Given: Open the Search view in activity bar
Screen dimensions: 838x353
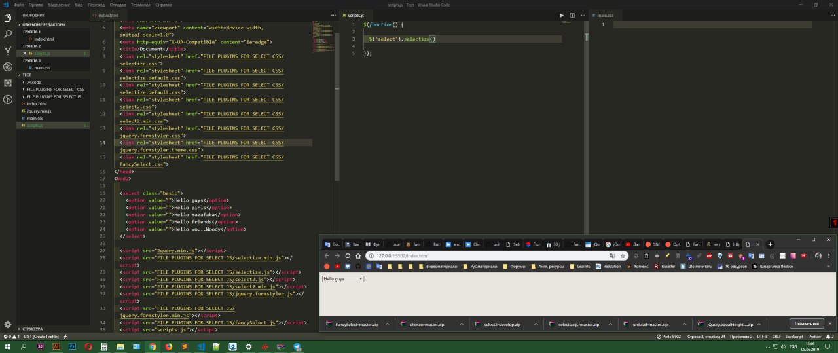Looking at the screenshot, I should coord(8,33).
